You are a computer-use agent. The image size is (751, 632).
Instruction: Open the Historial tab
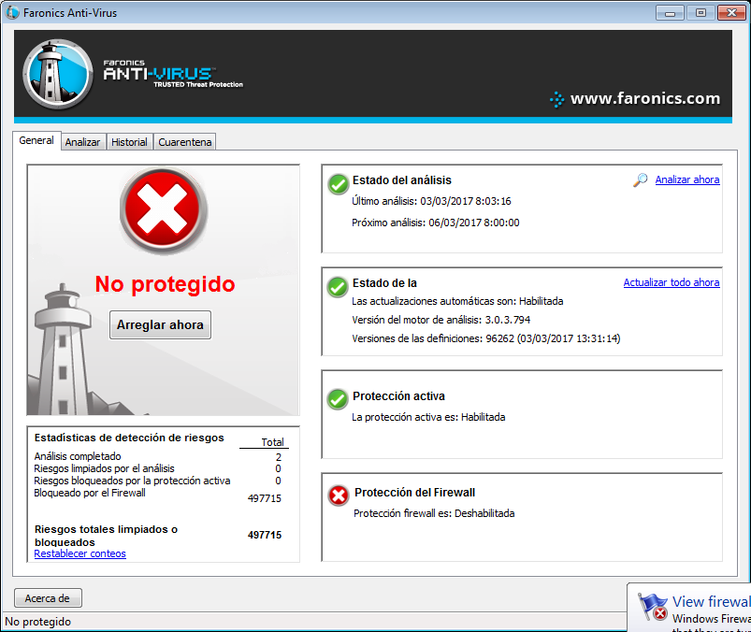129,142
